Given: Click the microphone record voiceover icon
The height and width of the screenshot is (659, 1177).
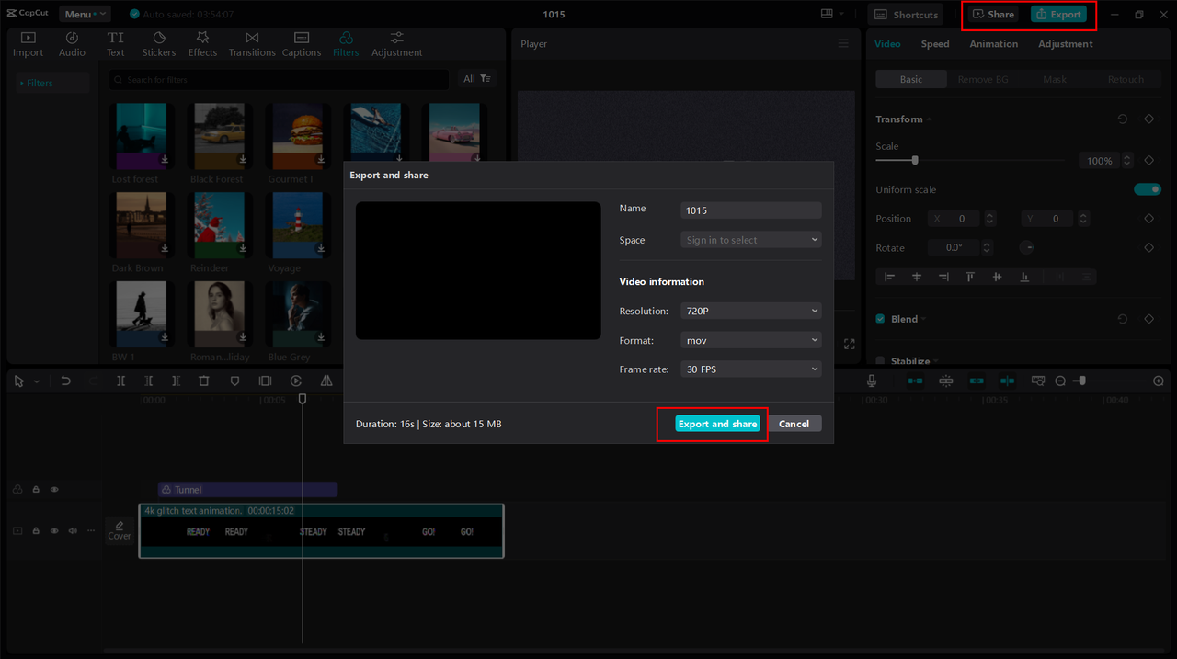Looking at the screenshot, I should 872,381.
